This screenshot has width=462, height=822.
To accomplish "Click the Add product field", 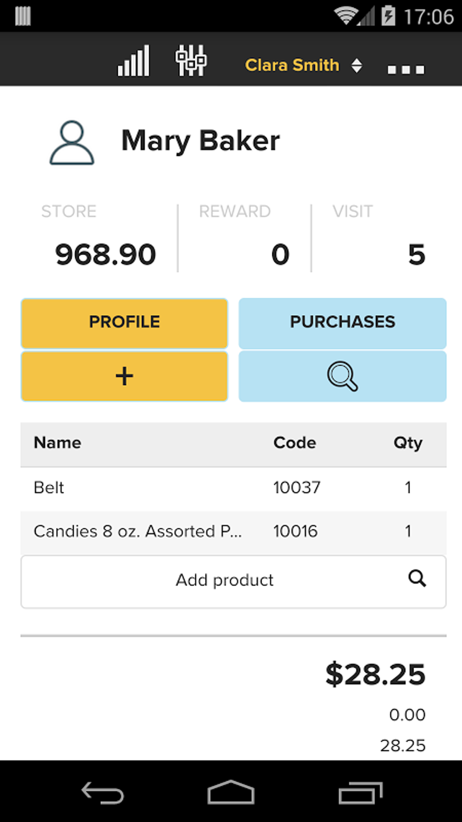I will click(225, 580).
